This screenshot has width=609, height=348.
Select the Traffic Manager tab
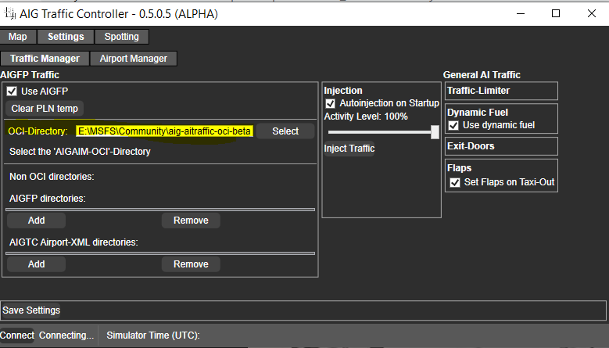click(x=45, y=59)
